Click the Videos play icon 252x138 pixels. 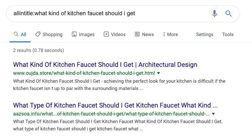pos(106,34)
